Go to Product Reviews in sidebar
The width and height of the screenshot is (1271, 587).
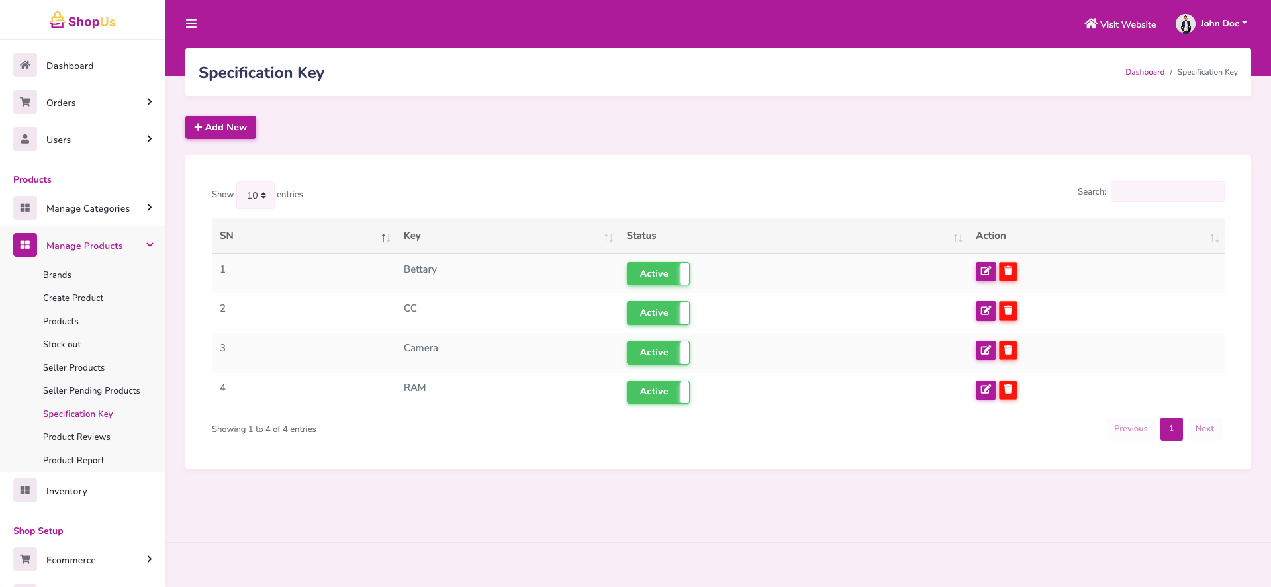[77, 437]
